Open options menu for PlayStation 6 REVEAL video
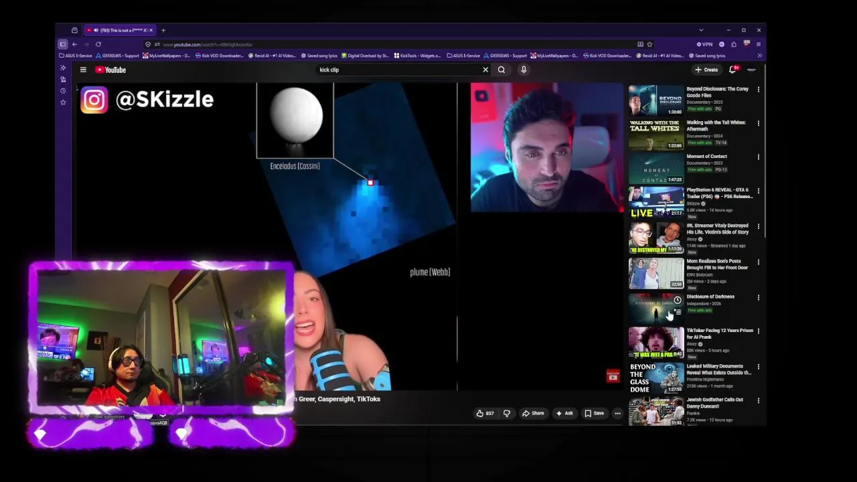The height and width of the screenshot is (482, 857). [x=759, y=190]
